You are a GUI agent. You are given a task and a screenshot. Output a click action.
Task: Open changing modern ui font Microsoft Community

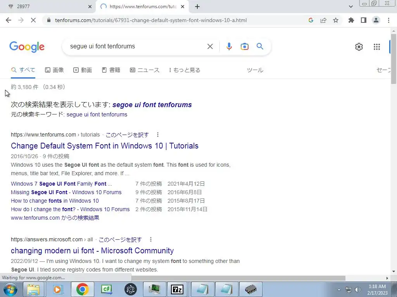click(x=92, y=251)
